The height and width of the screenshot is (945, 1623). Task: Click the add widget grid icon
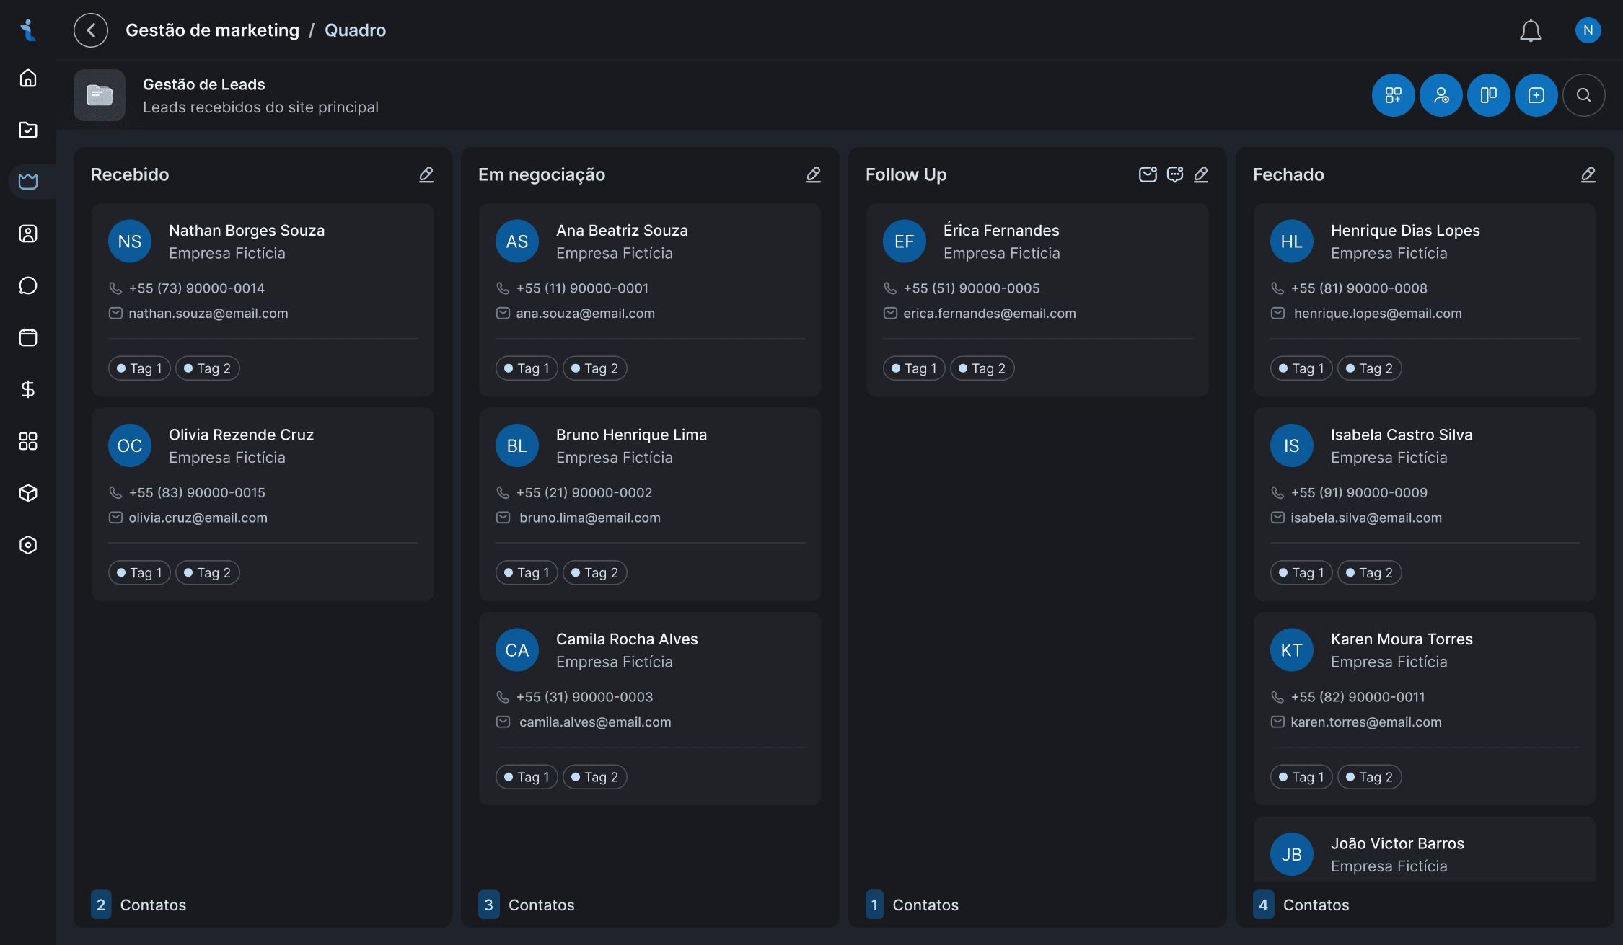pyautogui.click(x=1393, y=95)
